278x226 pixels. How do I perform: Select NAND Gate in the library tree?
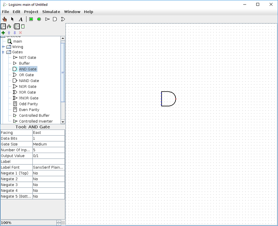pyautogui.click(x=29, y=81)
